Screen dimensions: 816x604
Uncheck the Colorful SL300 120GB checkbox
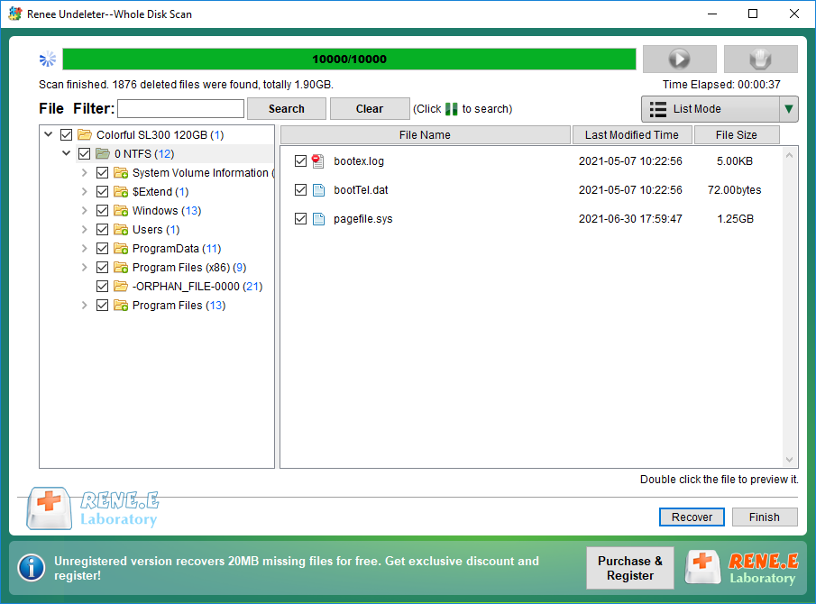[66, 134]
